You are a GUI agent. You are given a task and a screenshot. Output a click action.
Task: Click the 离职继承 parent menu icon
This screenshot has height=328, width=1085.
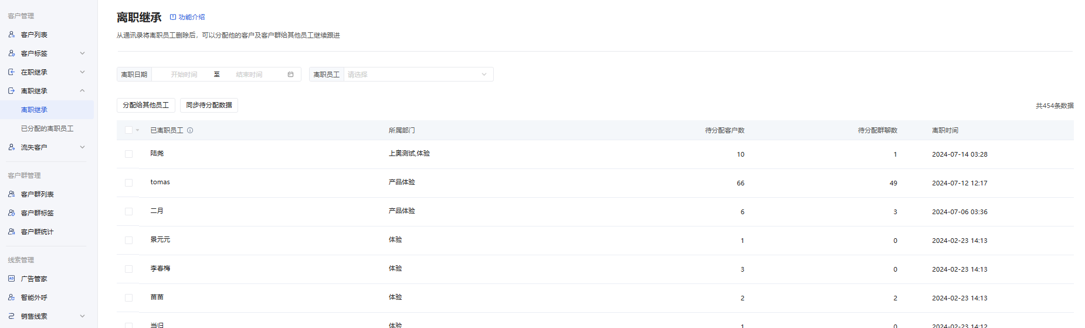coord(11,91)
